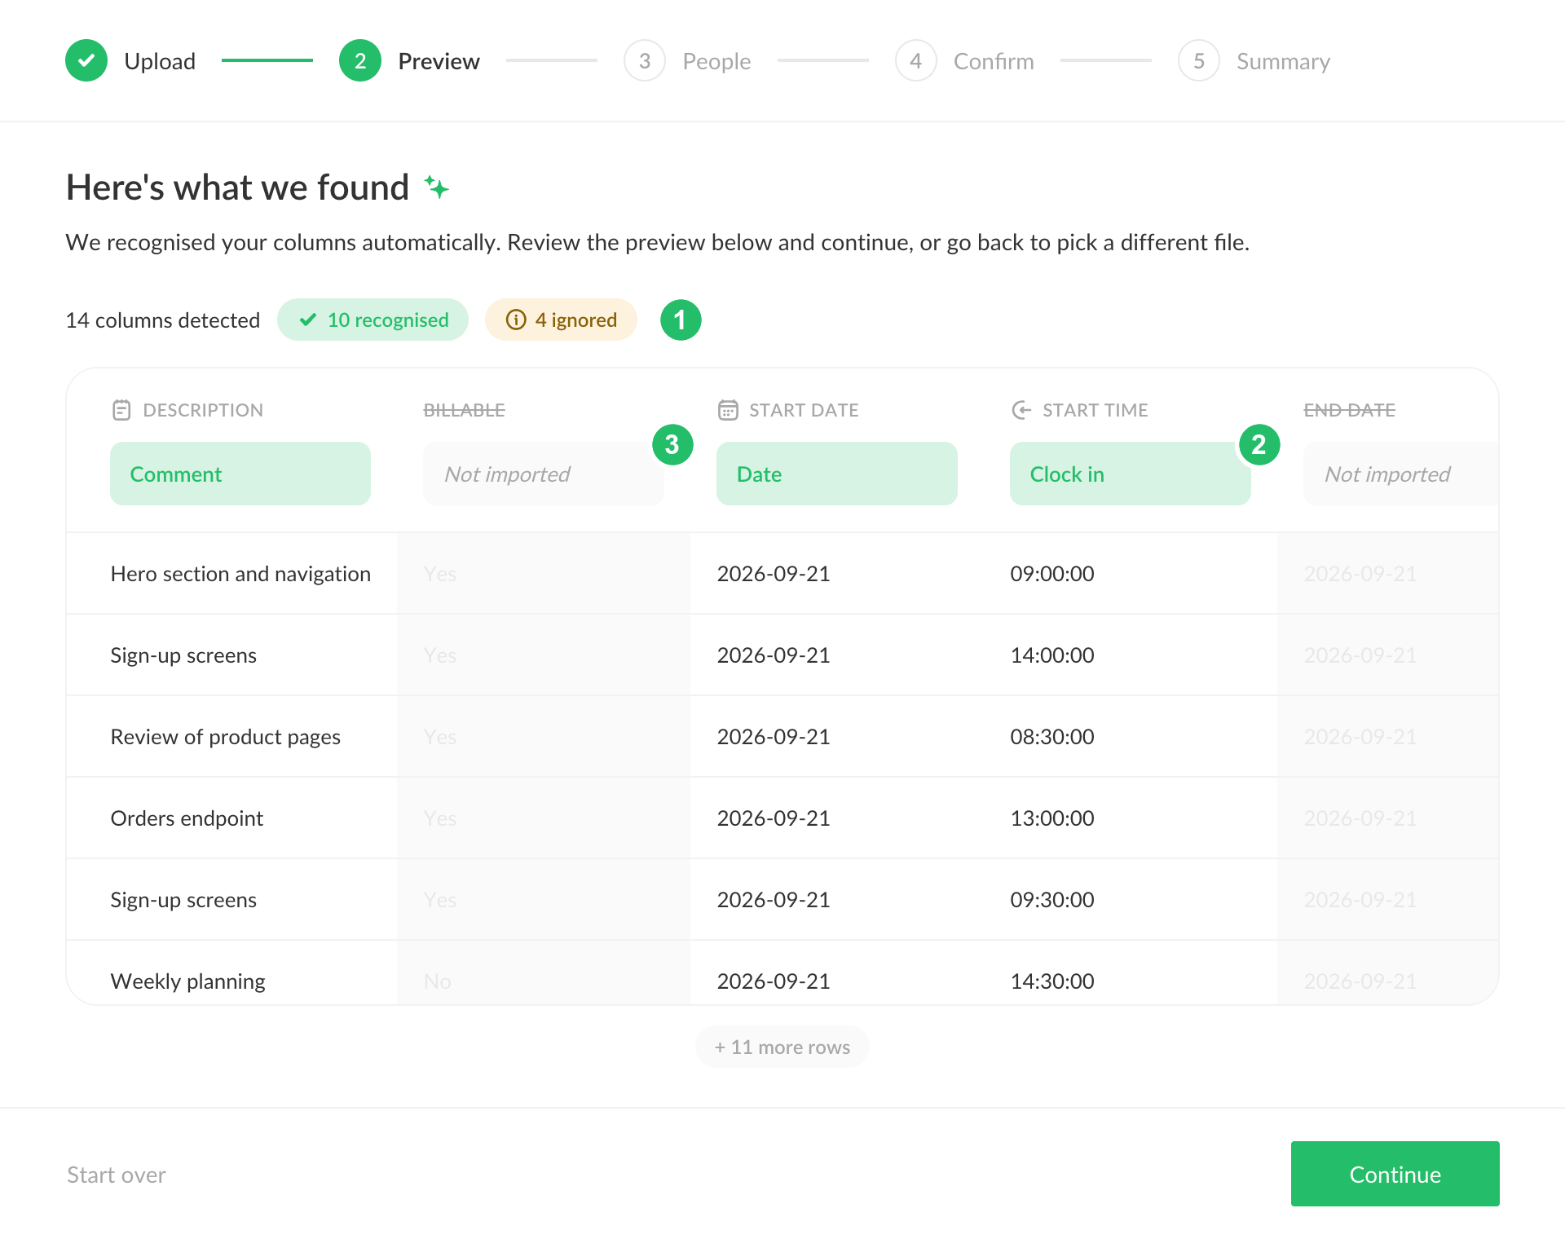
Task: Jump to the People step label
Action: (x=716, y=61)
